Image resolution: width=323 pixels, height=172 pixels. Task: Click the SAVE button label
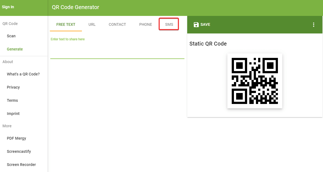205,25
